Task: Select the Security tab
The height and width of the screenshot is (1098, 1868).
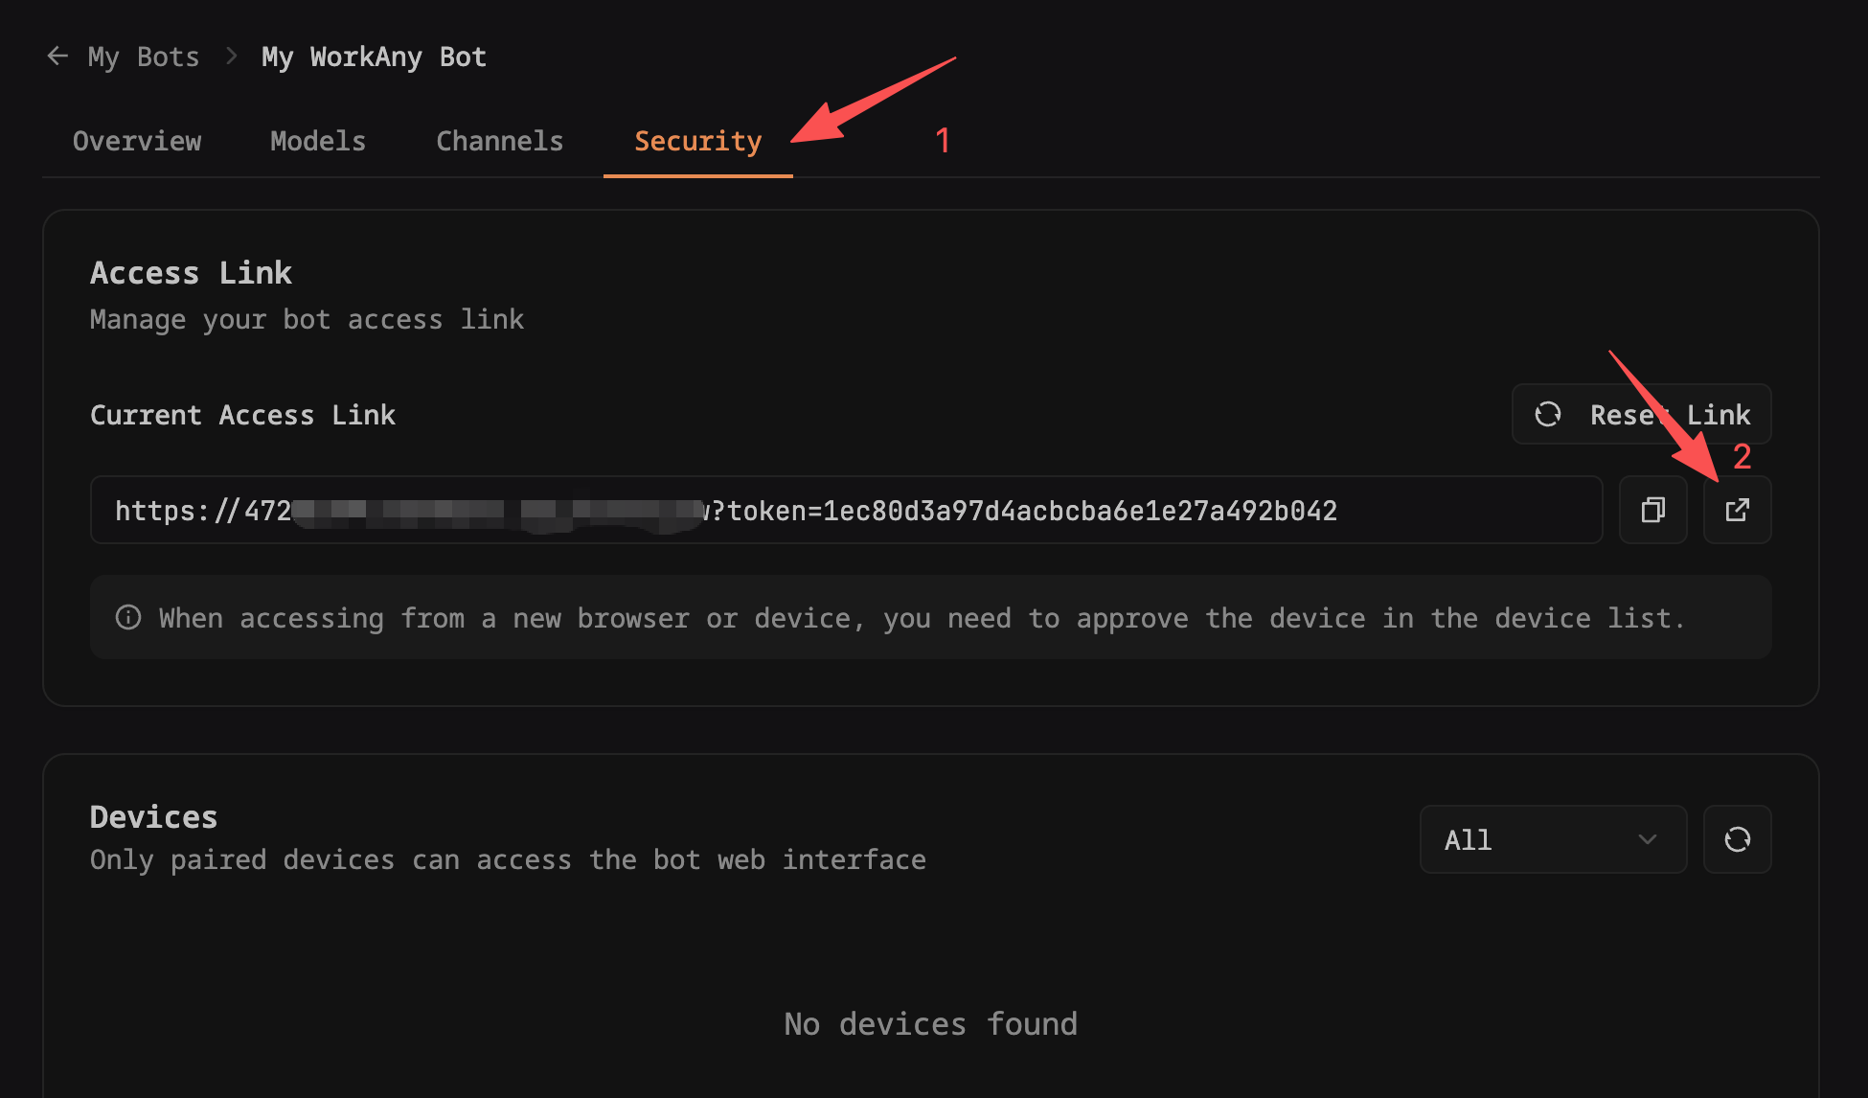Action: 697,141
